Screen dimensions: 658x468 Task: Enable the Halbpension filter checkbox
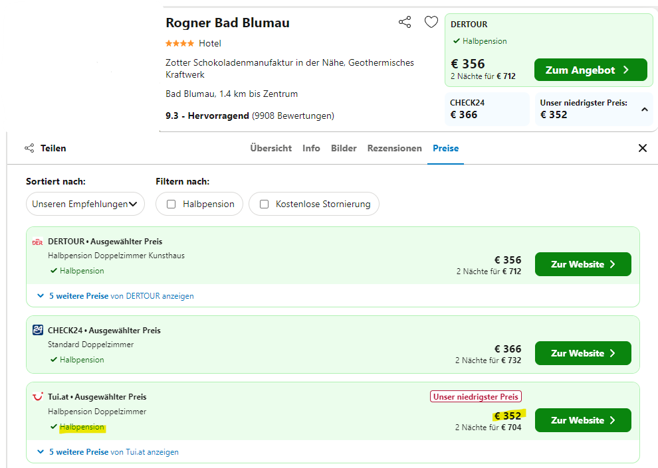pyautogui.click(x=171, y=204)
